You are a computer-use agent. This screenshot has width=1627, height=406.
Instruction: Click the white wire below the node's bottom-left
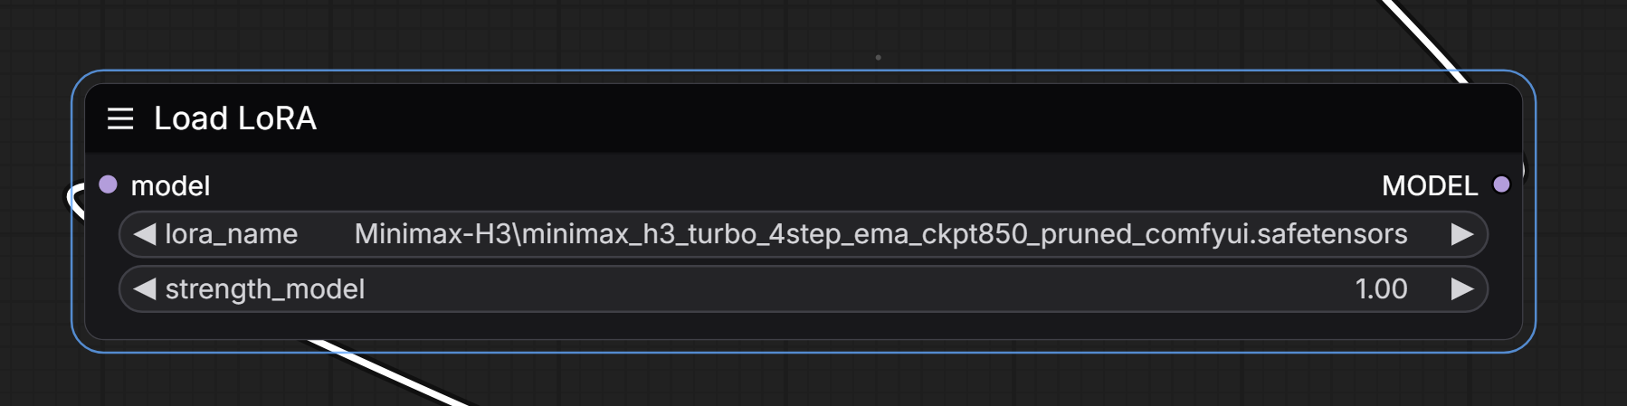389,373
